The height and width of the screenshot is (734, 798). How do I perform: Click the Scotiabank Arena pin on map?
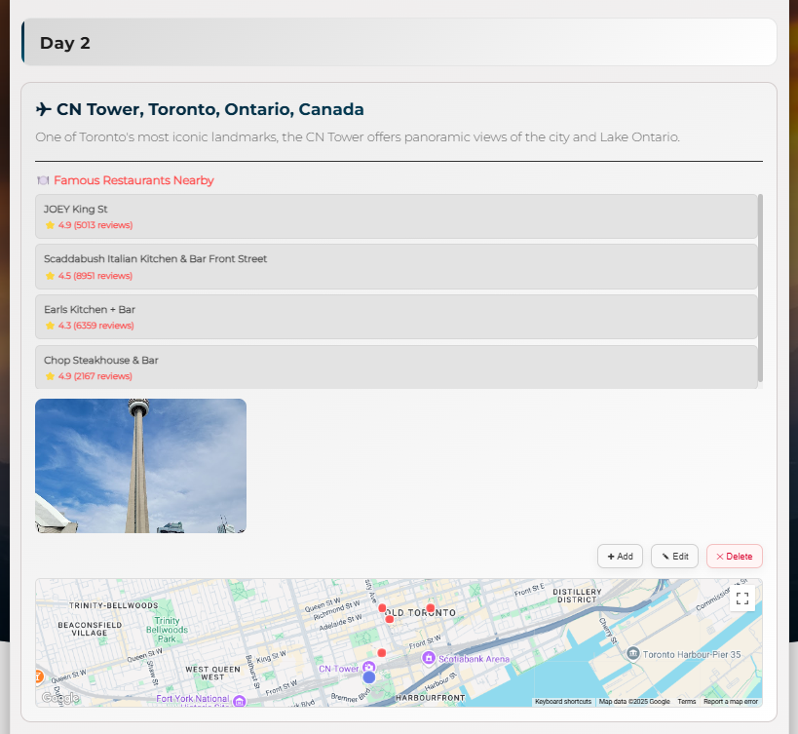[x=429, y=658]
